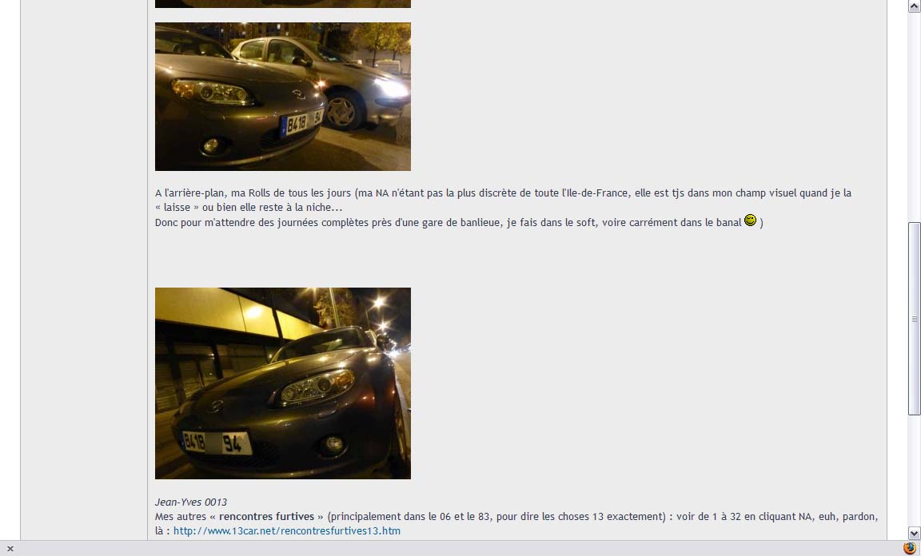This screenshot has width=921, height=556.
Task: Click the scrollbar track above the thumb
Action: pos(914,117)
